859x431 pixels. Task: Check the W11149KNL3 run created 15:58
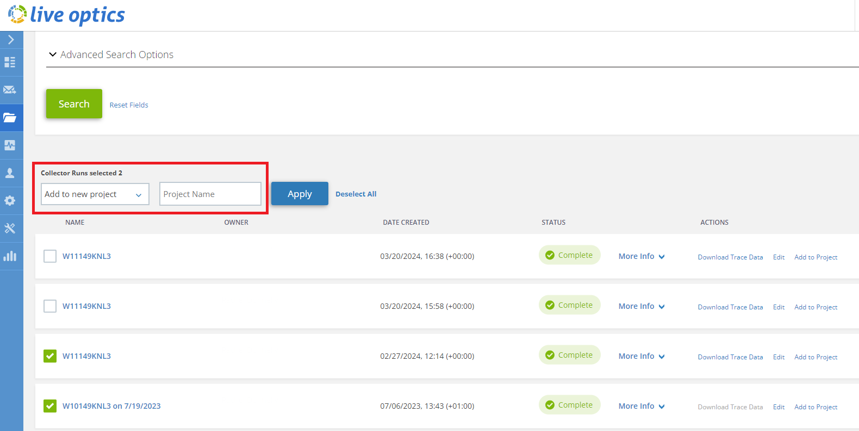pyautogui.click(x=50, y=306)
